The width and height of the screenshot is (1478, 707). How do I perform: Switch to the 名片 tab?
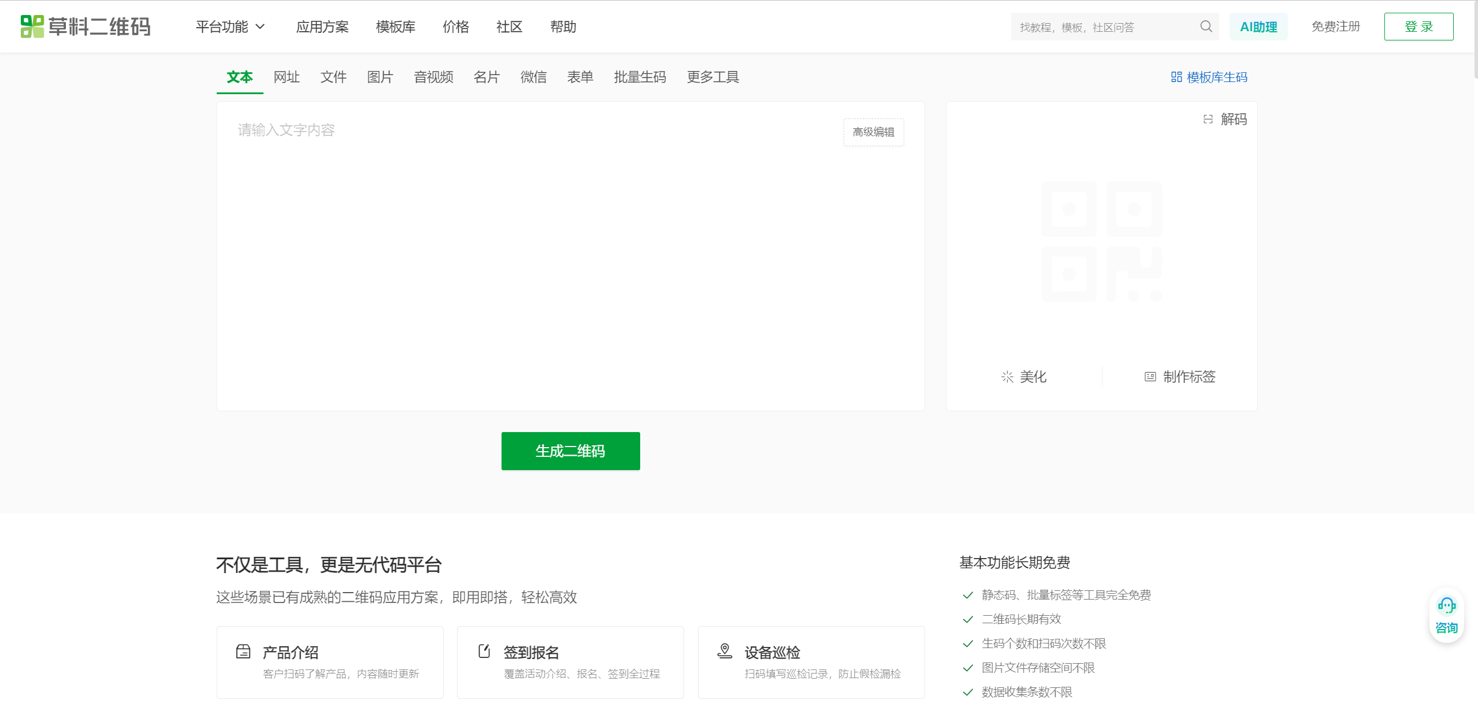(x=487, y=77)
